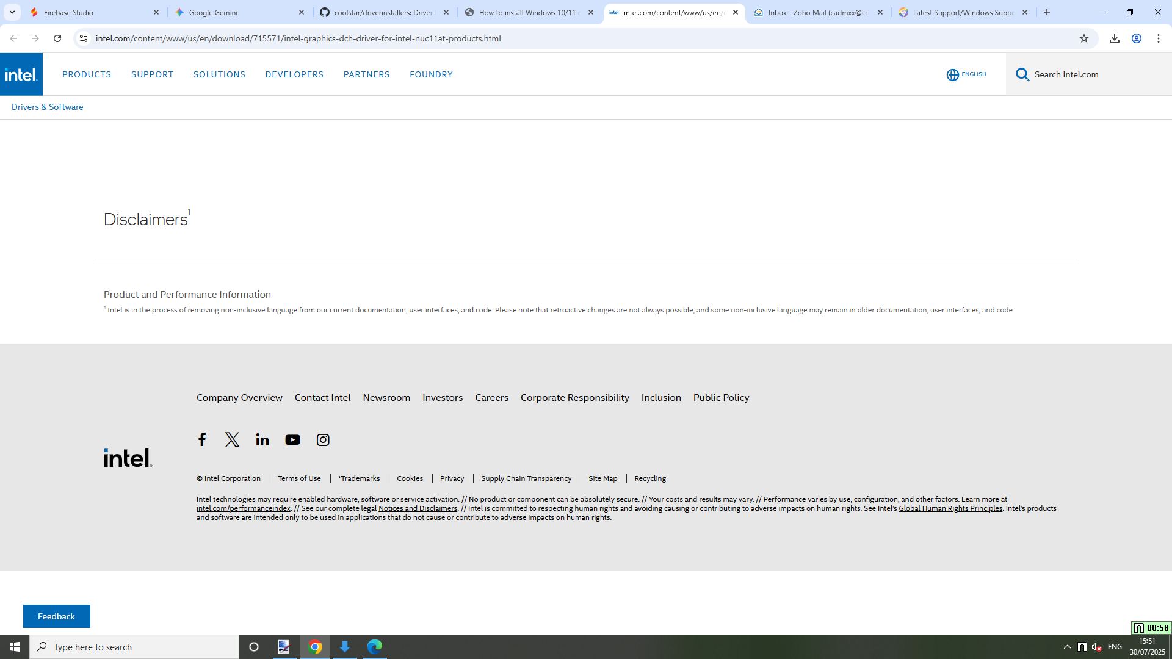
Task: Expand the system tray hidden icons chevron
Action: click(x=1068, y=647)
